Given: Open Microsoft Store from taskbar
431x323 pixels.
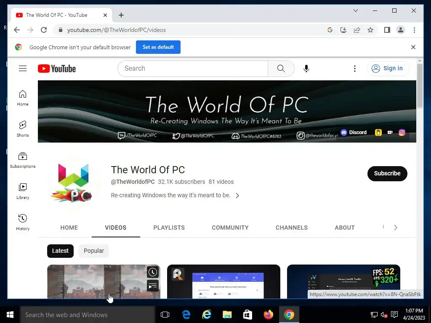Looking at the screenshot, I should [x=247, y=315].
